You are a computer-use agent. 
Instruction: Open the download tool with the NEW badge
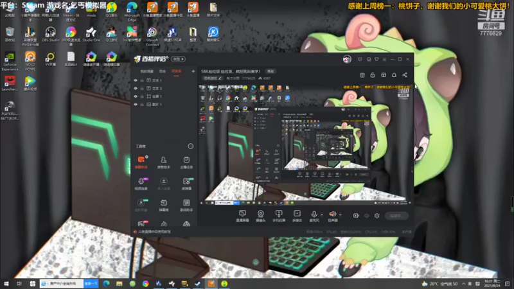coord(141,206)
